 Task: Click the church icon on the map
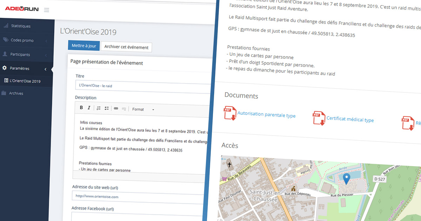pyautogui.click(x=229, y=165)
